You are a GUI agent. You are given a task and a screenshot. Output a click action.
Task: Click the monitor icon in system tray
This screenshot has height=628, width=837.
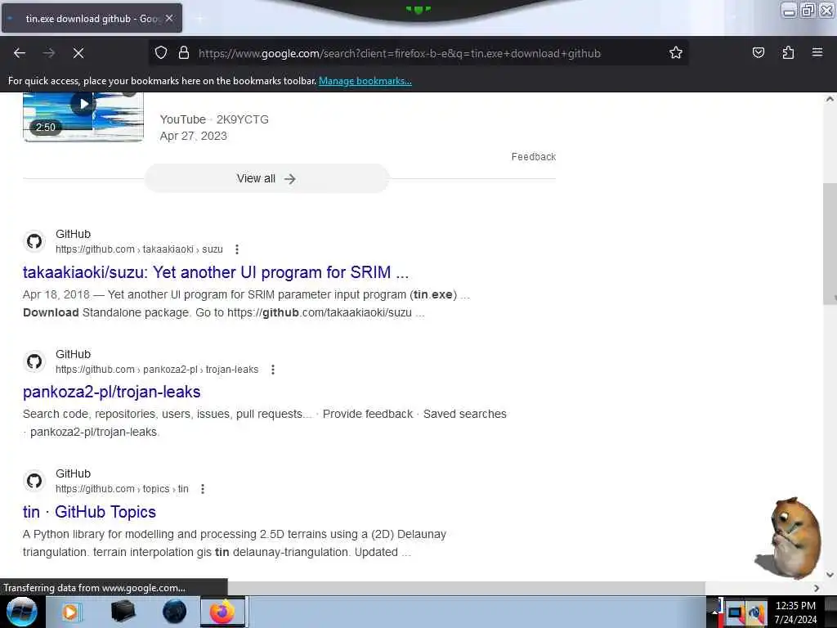point(735,613)
